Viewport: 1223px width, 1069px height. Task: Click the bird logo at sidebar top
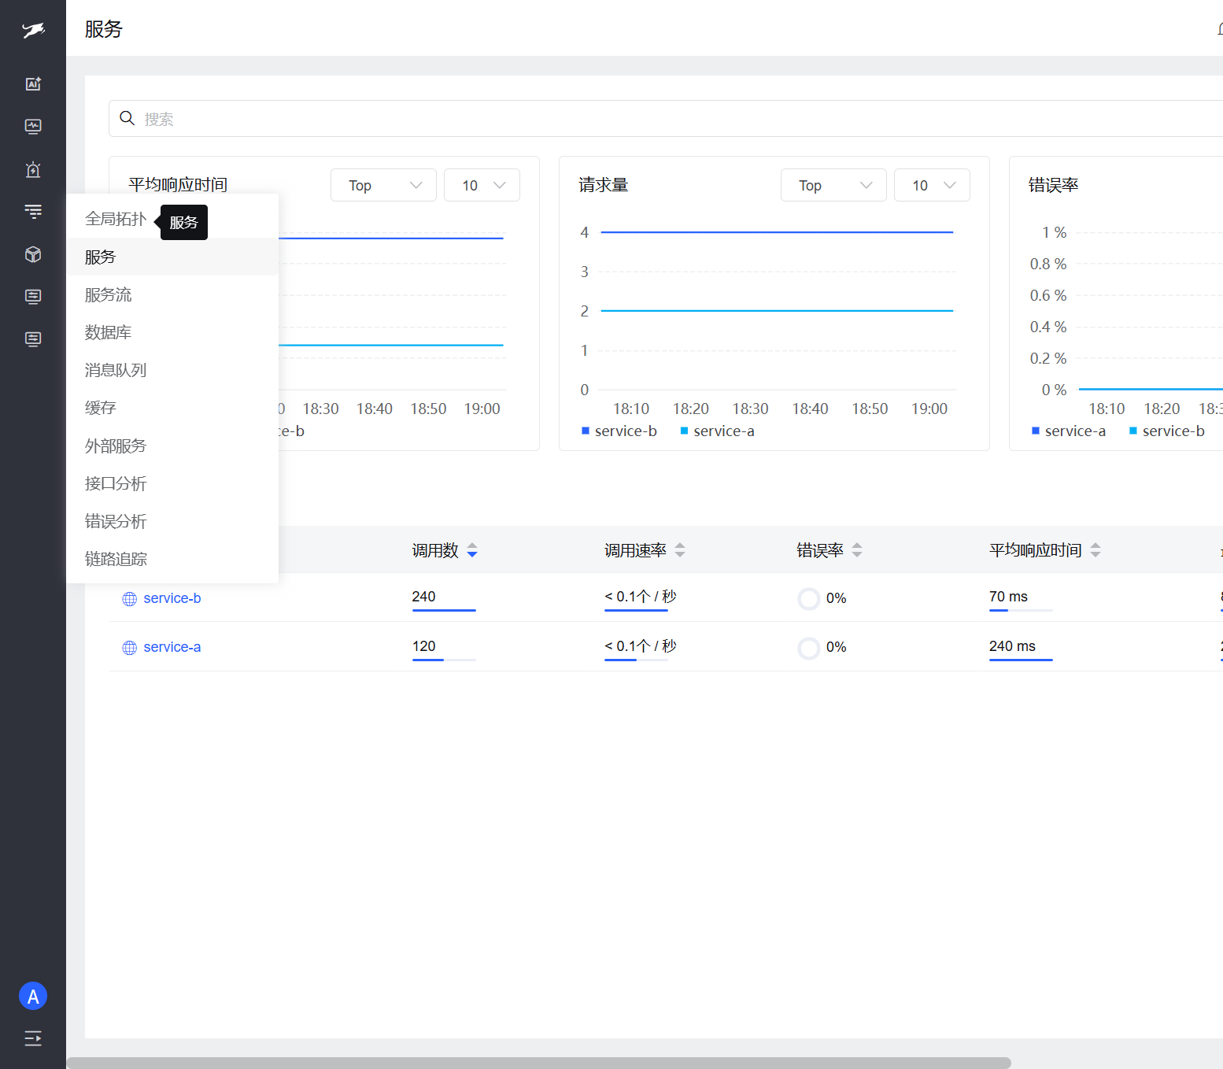click(33, 31)
